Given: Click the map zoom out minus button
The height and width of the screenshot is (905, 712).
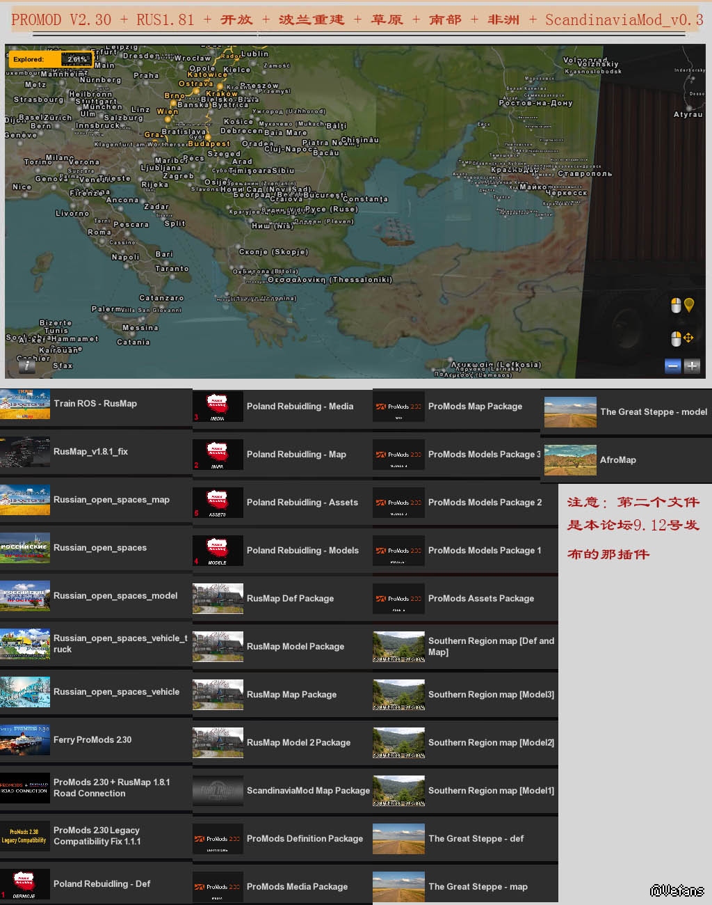Looking at the screenshot, I should point(672,366).
